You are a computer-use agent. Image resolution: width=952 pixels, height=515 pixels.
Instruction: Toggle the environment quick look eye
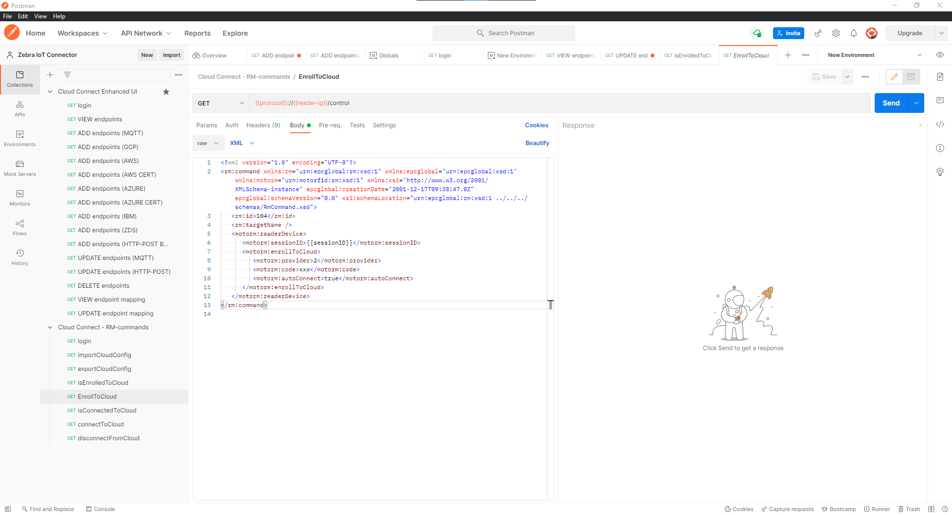(940, 55)
